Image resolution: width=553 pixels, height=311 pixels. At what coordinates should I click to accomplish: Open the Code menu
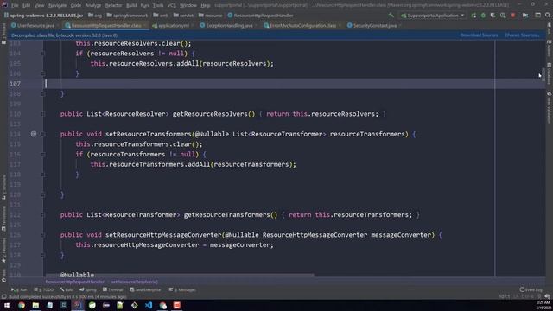point(76,5)
